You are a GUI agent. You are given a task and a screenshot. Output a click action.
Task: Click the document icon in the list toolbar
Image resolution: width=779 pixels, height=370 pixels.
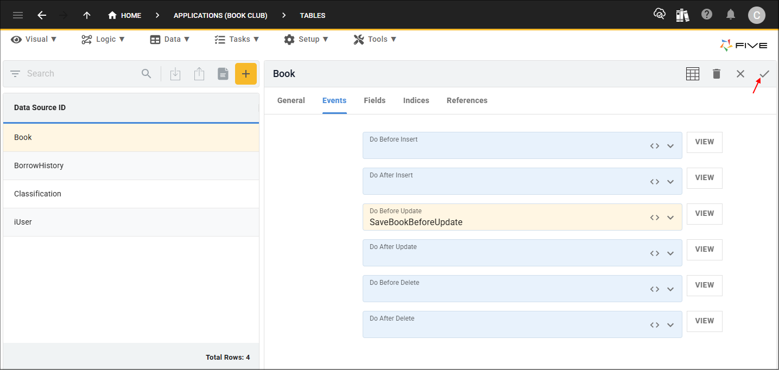[223, 74]
